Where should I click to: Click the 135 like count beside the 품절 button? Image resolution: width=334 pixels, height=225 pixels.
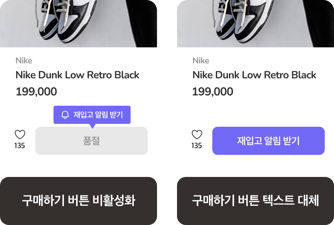(20, 146)
